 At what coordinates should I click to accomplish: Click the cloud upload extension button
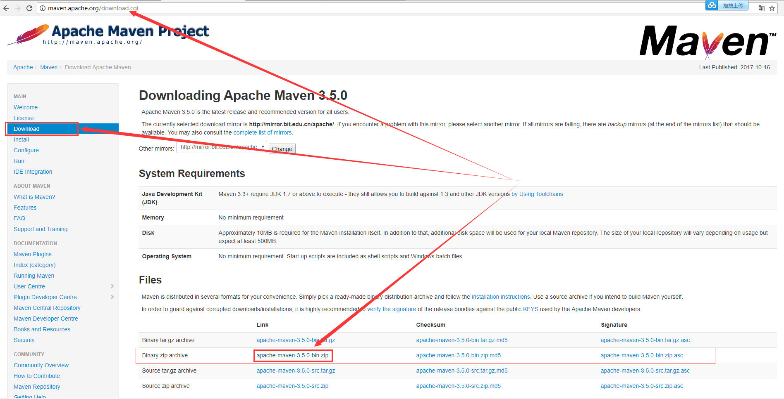[x=727, y=5]
